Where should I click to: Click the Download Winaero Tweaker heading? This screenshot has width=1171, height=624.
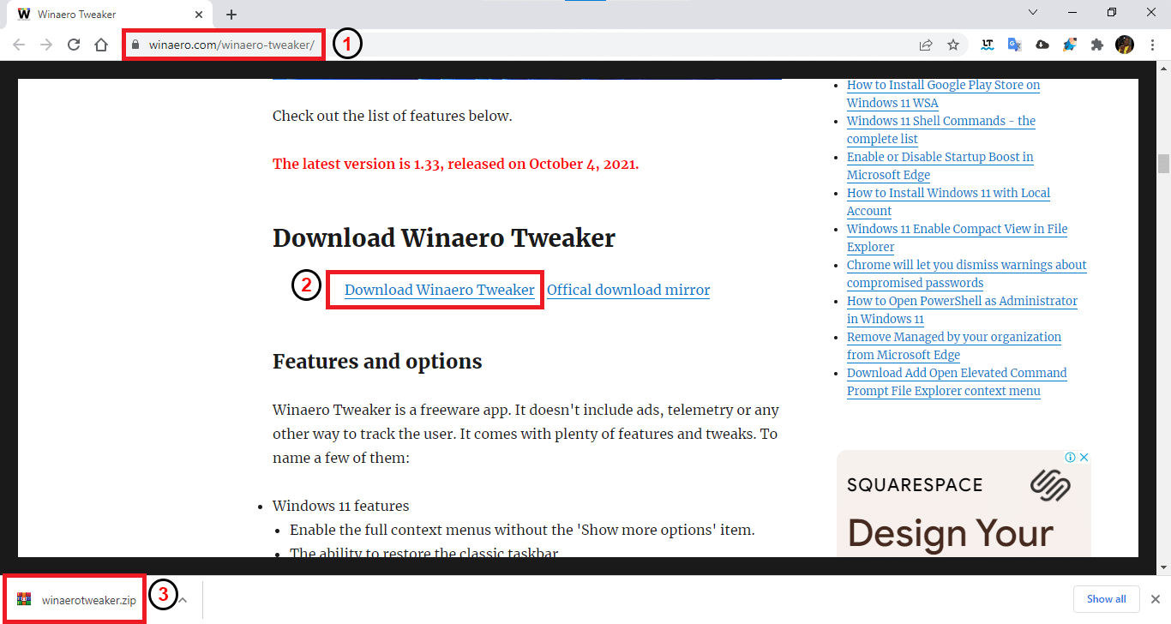444,238
